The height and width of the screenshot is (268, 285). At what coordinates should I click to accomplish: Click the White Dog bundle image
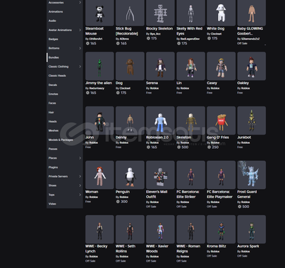(x=221, y=13)
